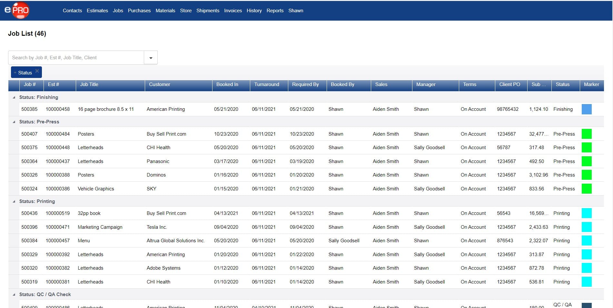Collapse the Status: Printing group

(x=14, y=201)
